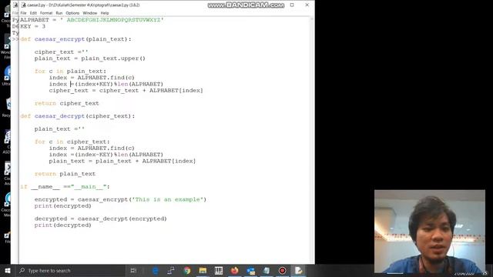Open the taskbar app left of Bandicam
This screenshot has width=493, height=277.
coord(267,270)
